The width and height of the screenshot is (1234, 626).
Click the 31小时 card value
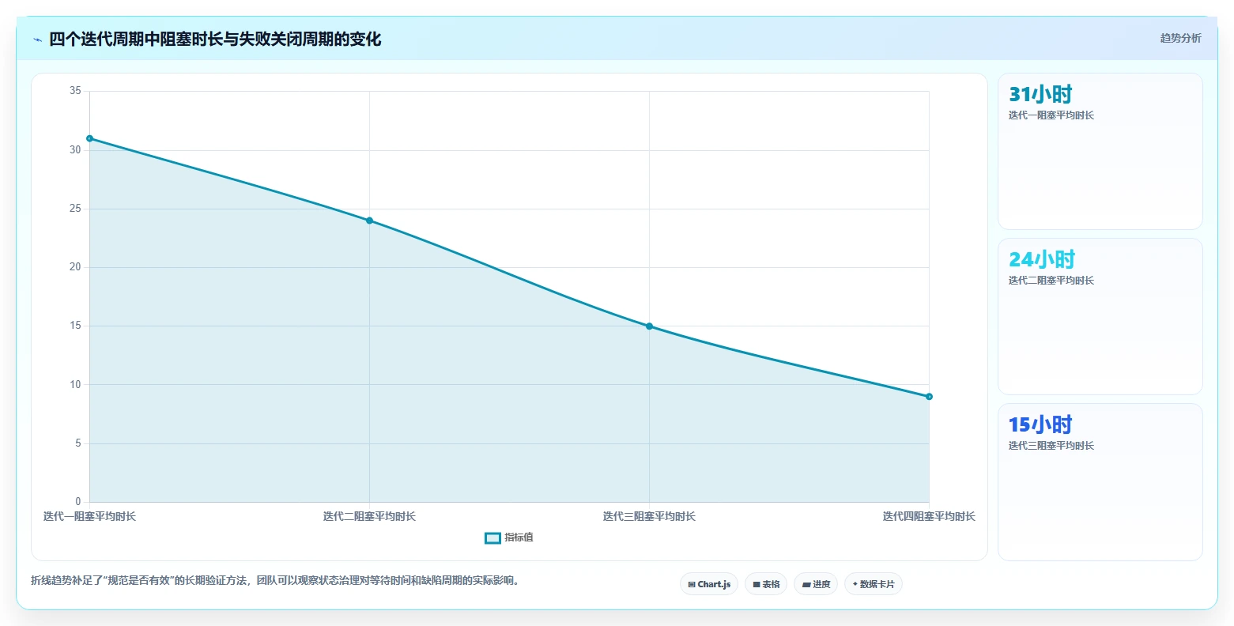(1040, 95)
